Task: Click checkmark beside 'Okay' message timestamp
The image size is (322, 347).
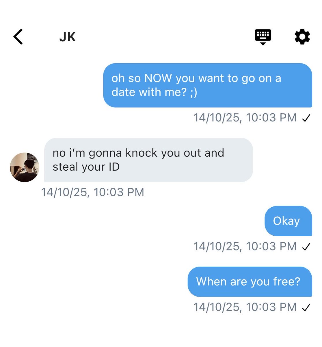Action: [x=306, y=247]
